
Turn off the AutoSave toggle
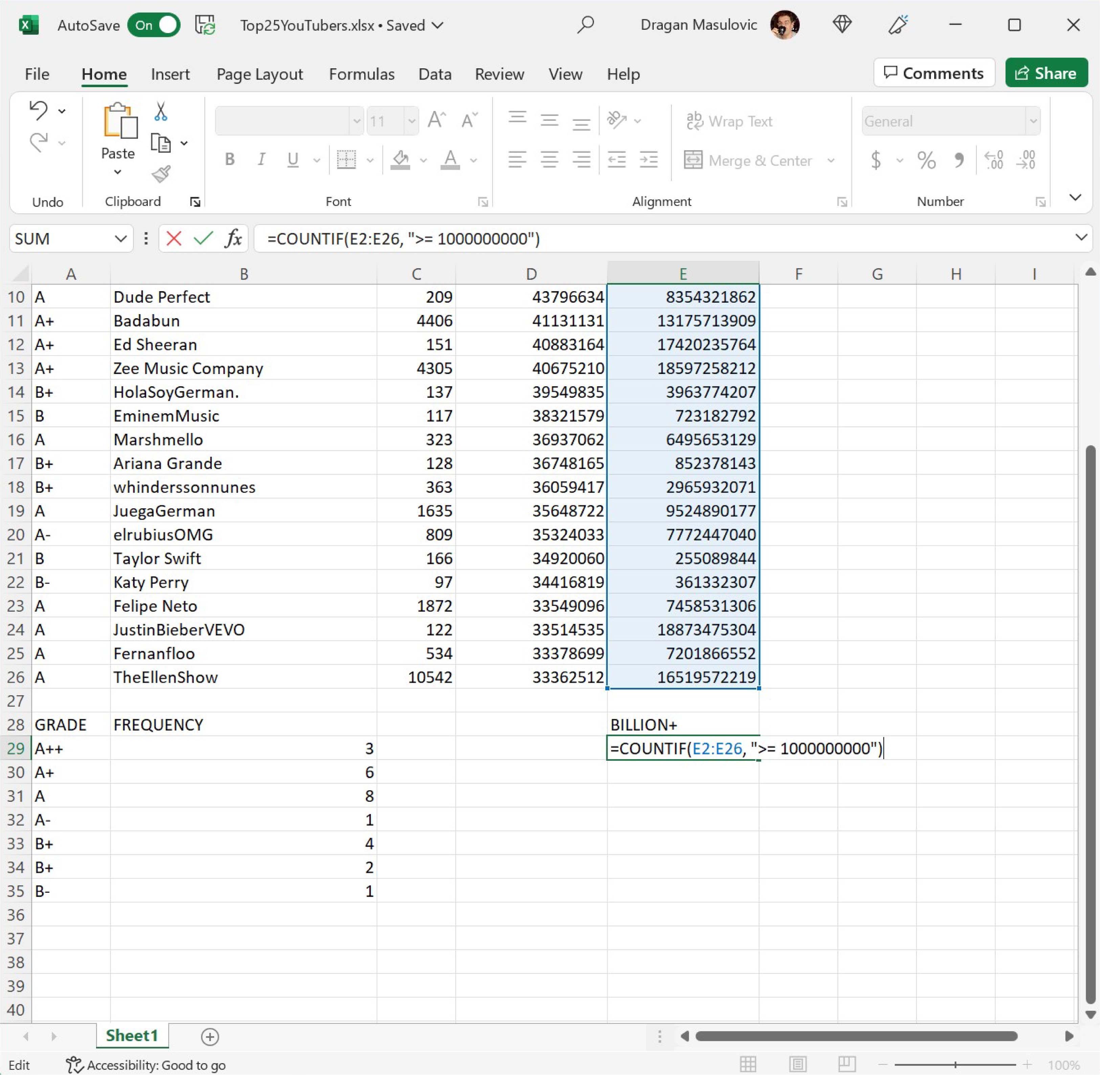154,25
